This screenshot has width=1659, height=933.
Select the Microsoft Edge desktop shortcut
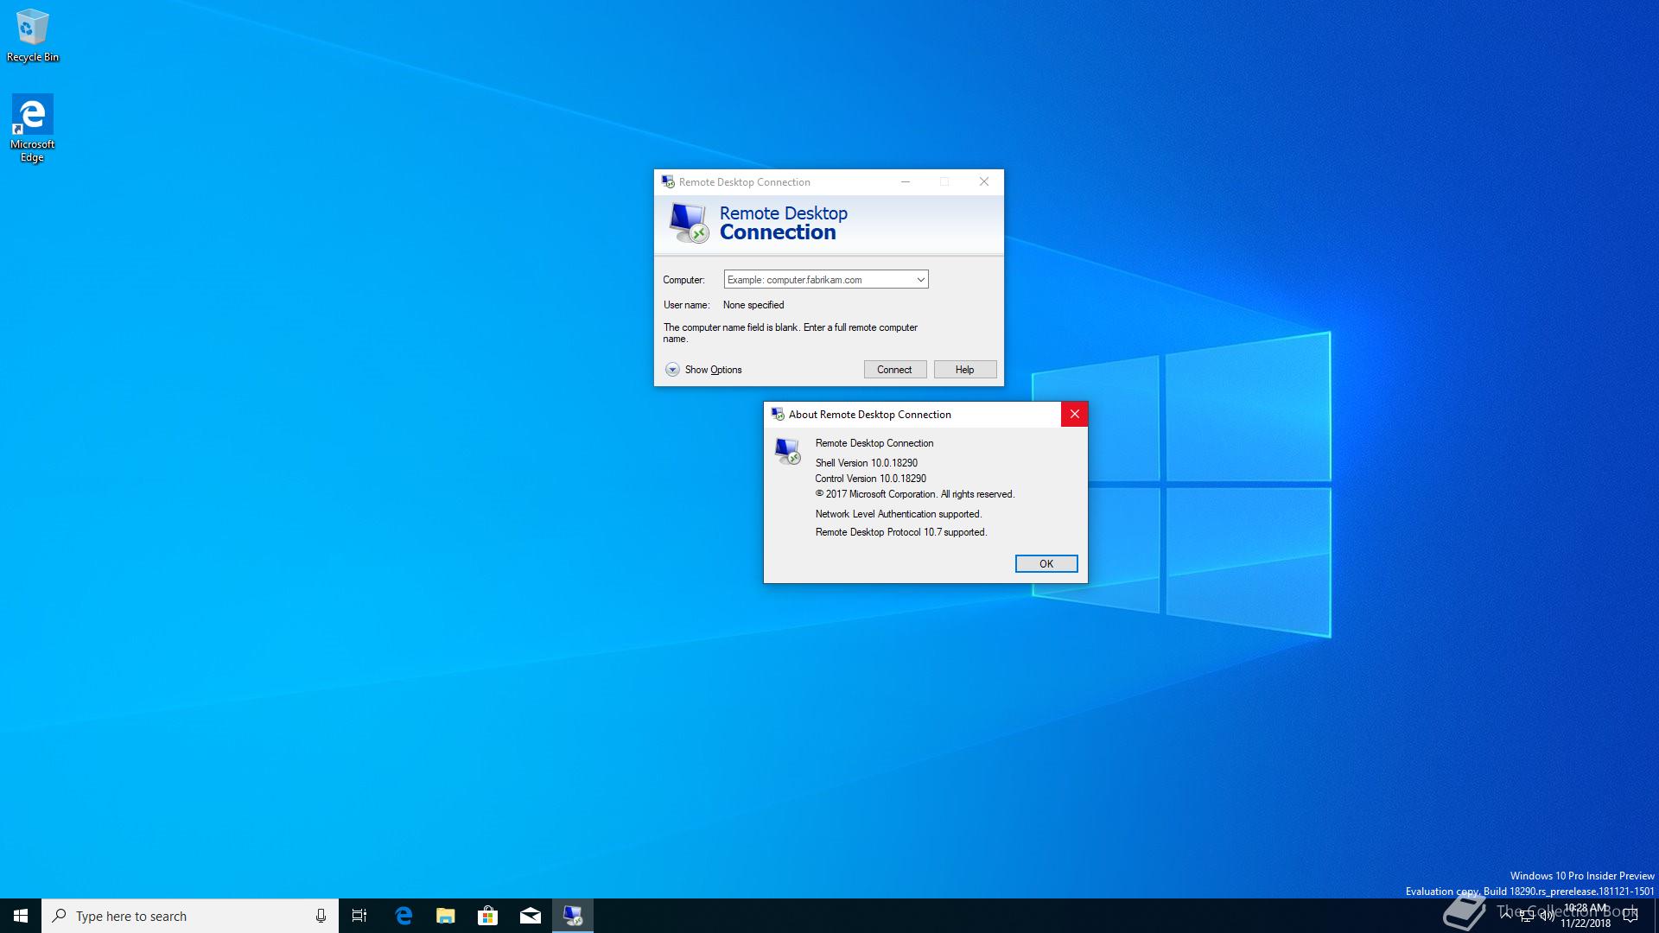(32, 128)
